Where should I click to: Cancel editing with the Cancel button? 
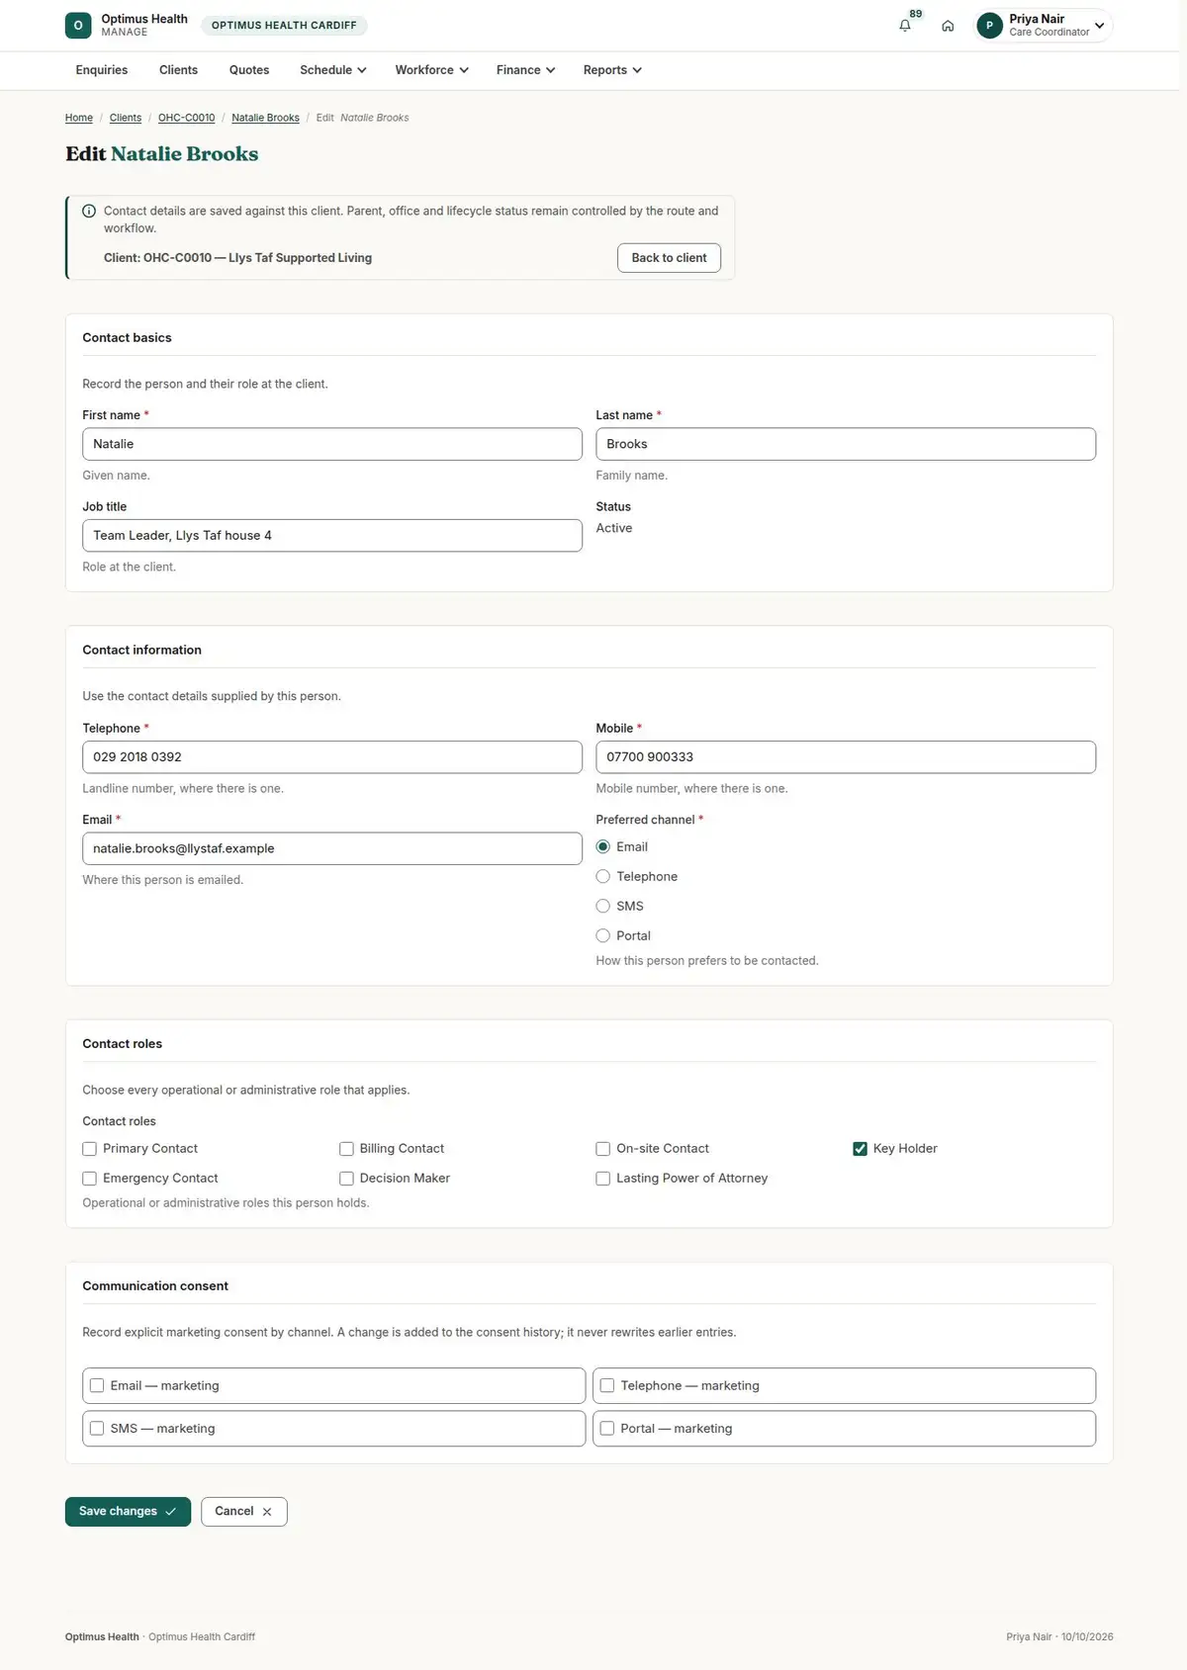tap(243, 1512)
